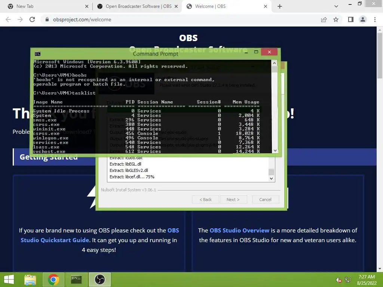Click Nullsoft Install System v3.06.1 label
The height and width of the screenshot is (287, 383).
tap(129, 190)
